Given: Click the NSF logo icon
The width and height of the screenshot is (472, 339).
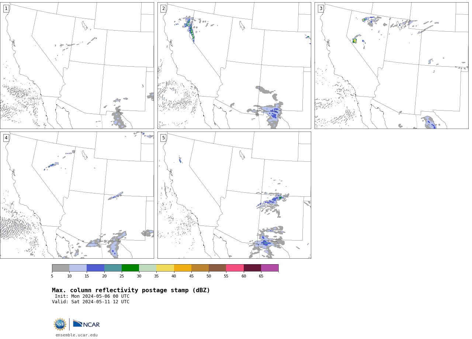Looking at the screenshot, I should pyautogui.click(x=60, y=324).
